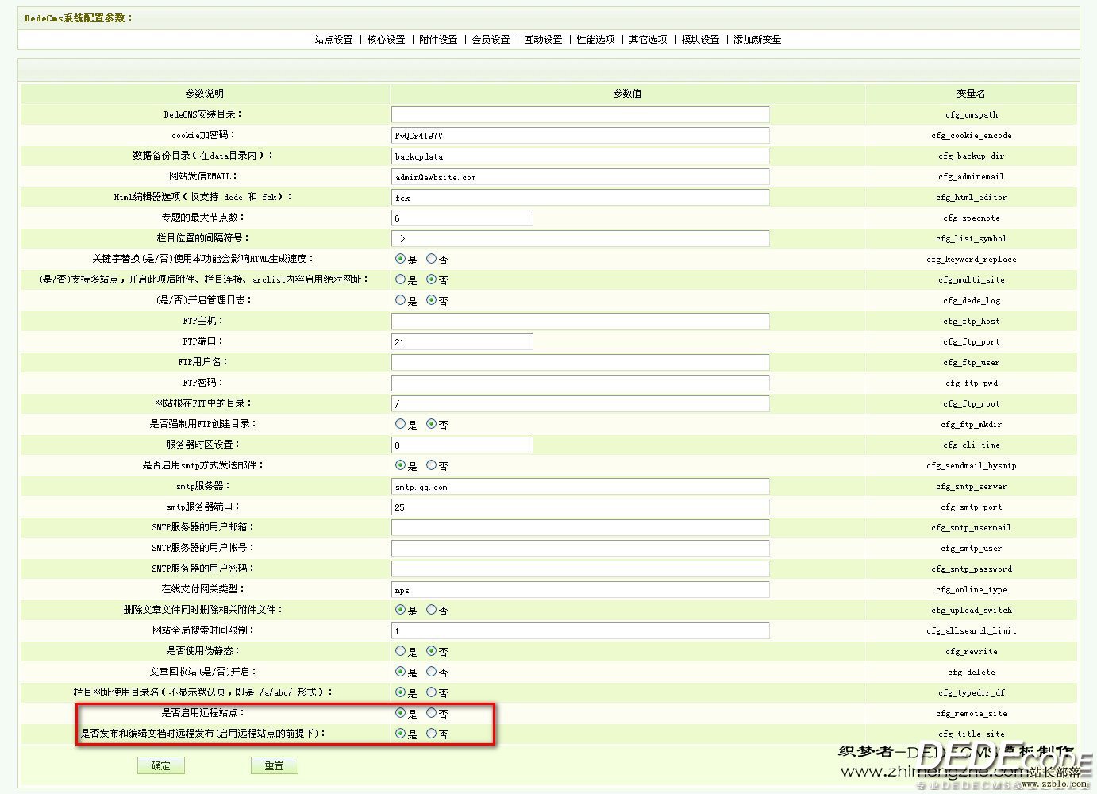Go to the 模块设置 tab
This screenshot has height=794, width=1097.
click(x=700, y=39)
